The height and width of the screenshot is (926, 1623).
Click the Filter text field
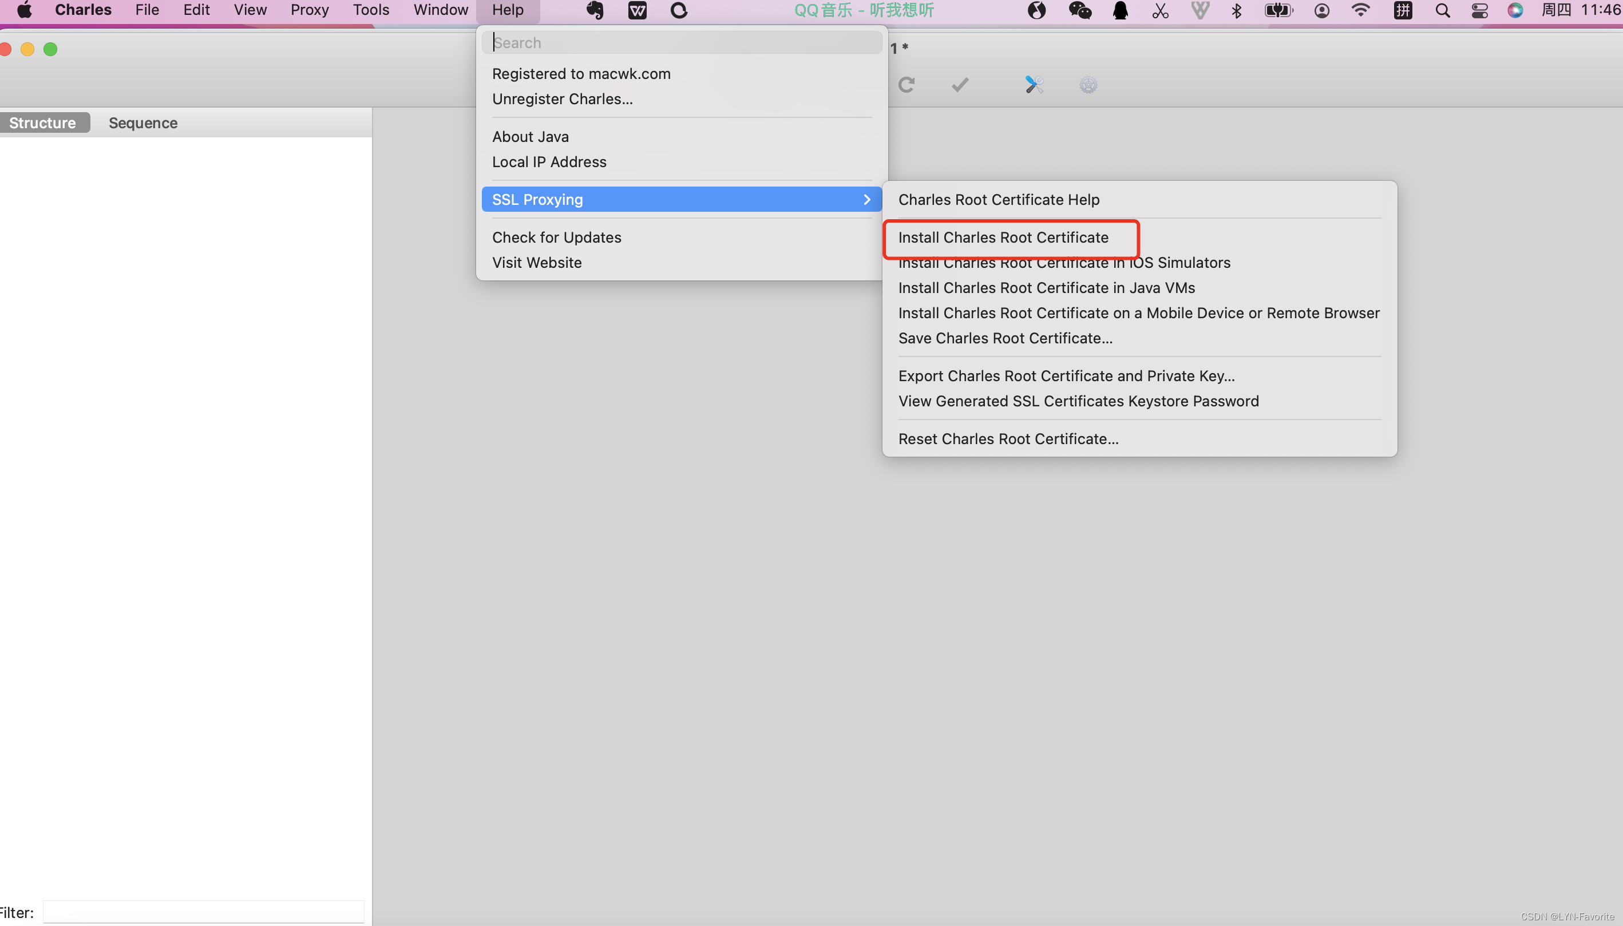(204, 912)
